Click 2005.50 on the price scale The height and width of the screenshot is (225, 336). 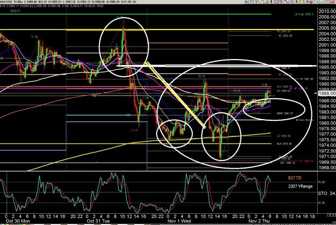tap(327, 28)
